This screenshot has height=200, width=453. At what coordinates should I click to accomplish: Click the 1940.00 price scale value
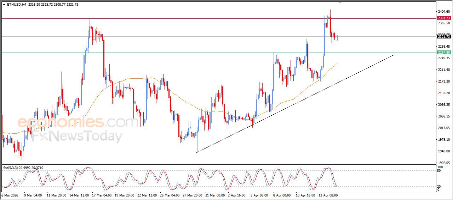443,151
